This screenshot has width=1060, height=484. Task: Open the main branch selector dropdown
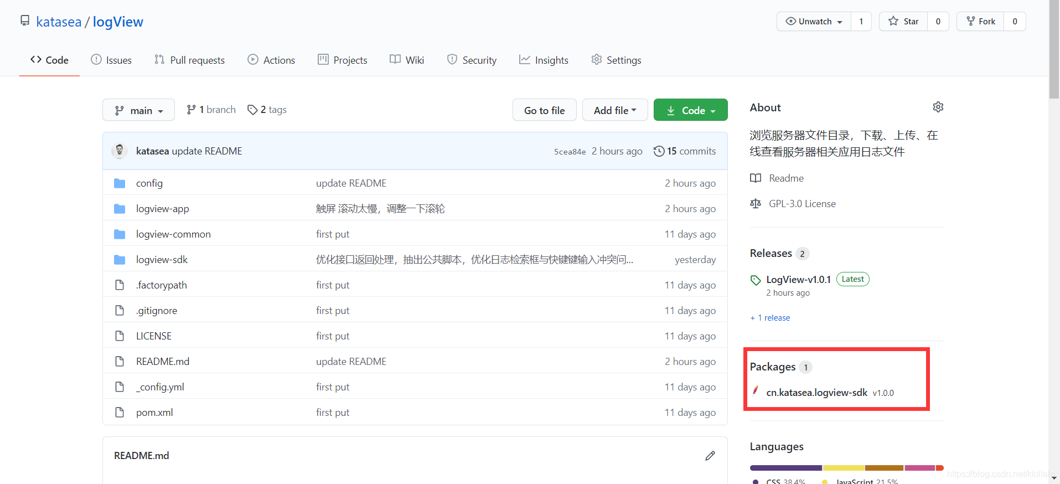point(138,110)
